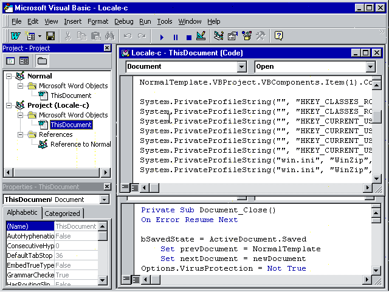Click the Save floppy disk icon
Image resolution: width=389 pixels, height=292 pixels.
pyautogui.click(x=50, y=36)
